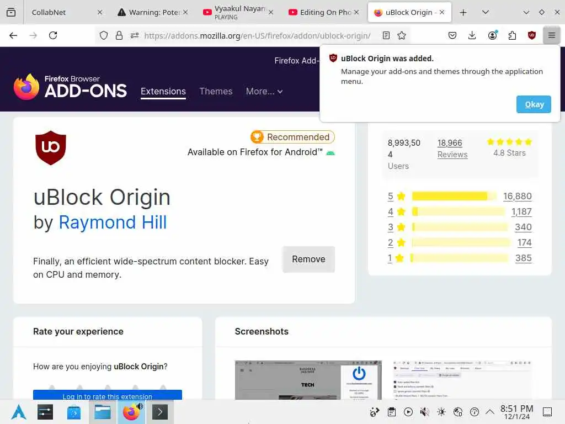
Task: Open the brightness tray icon
Action: pyautogui.click(x=441, y=412)
